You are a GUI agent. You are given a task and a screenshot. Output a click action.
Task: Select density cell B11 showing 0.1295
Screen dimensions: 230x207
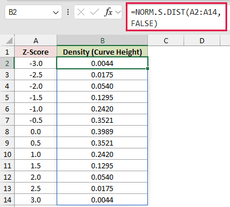(103, 165)
